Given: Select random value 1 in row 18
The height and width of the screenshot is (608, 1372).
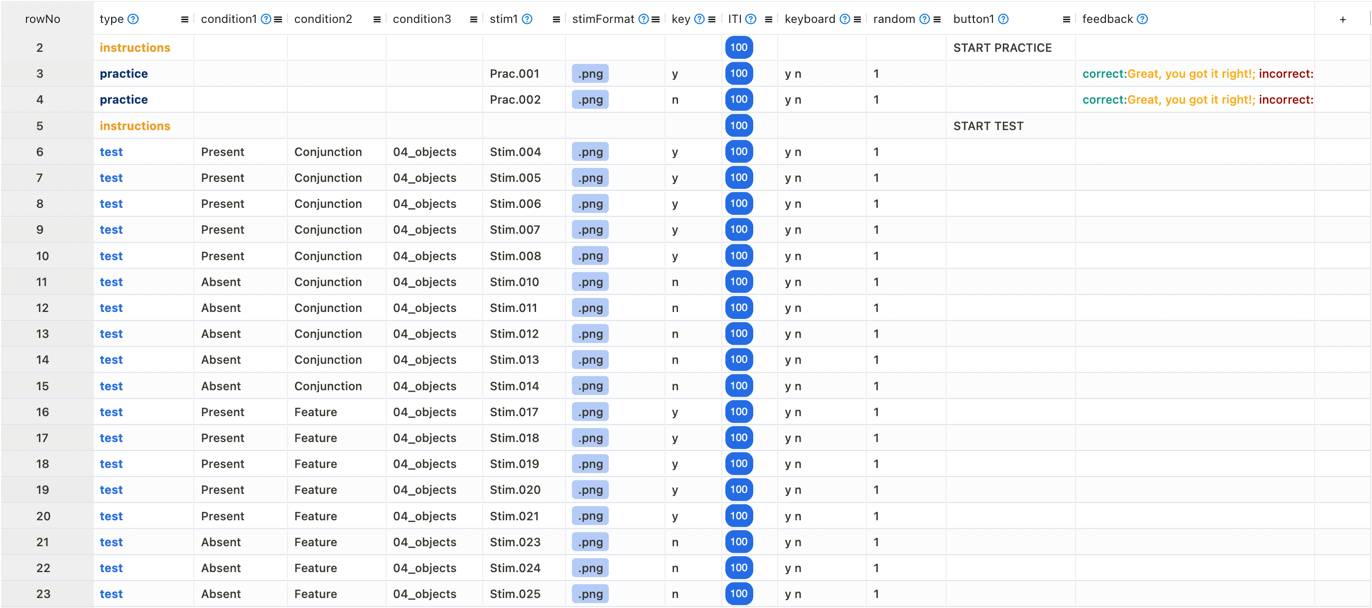Looking at the screenshot, I should click(x=906, y=463).
